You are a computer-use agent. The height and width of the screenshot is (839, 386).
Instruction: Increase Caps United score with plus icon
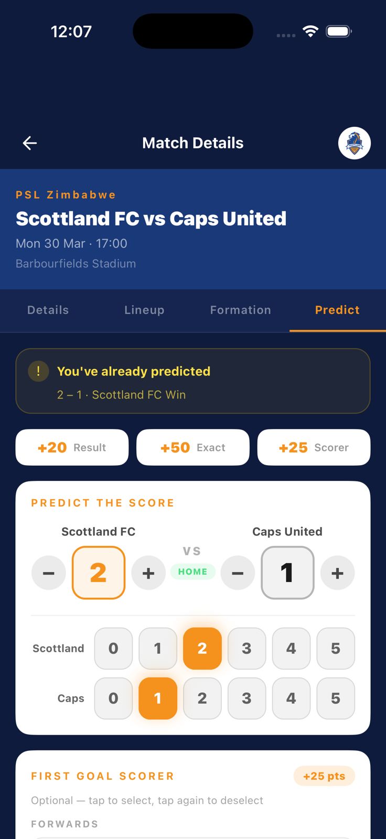point(337,573)
